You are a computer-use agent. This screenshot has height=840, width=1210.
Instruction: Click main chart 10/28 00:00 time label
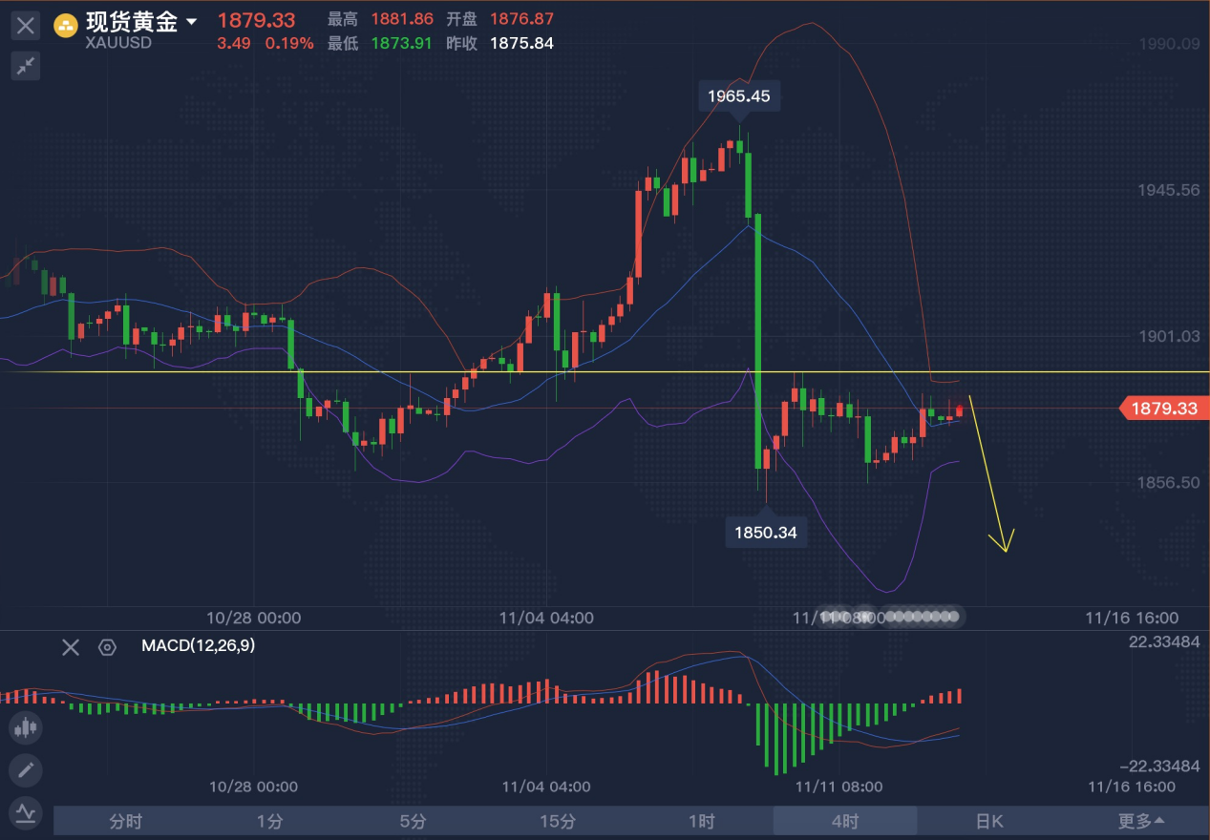click(x=253, y=618)
